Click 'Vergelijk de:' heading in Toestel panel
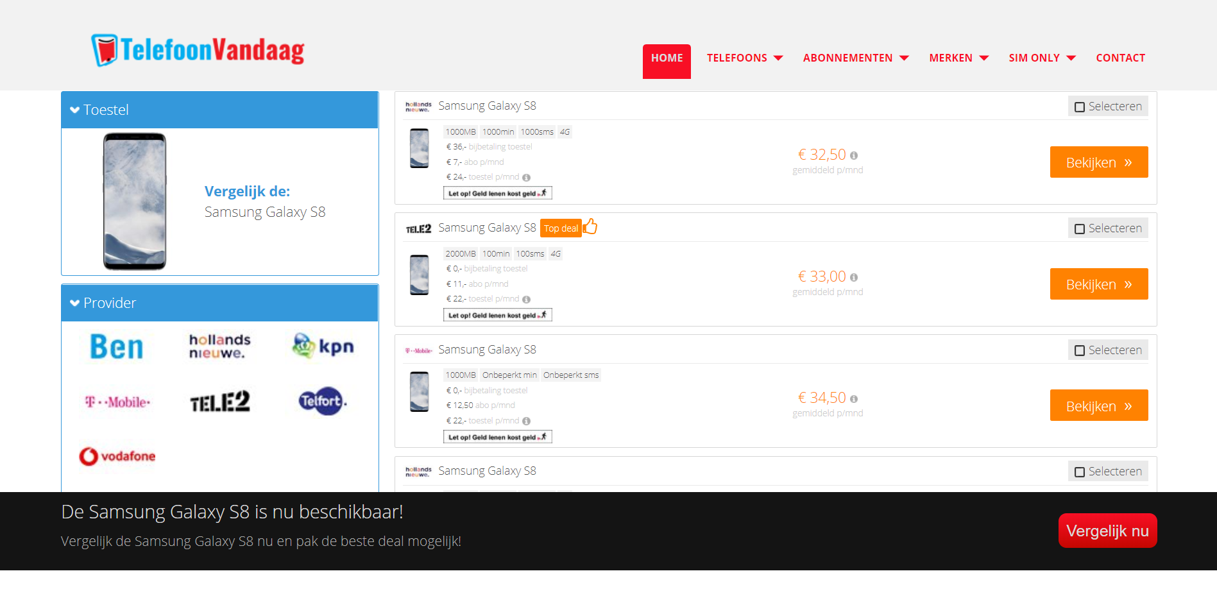 tap(247, 191)
